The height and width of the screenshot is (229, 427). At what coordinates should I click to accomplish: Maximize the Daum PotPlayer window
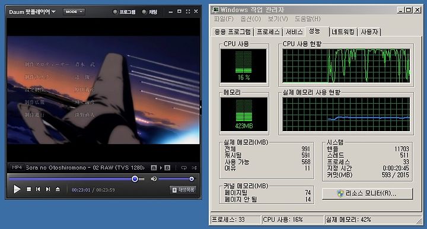coord(179,11)
